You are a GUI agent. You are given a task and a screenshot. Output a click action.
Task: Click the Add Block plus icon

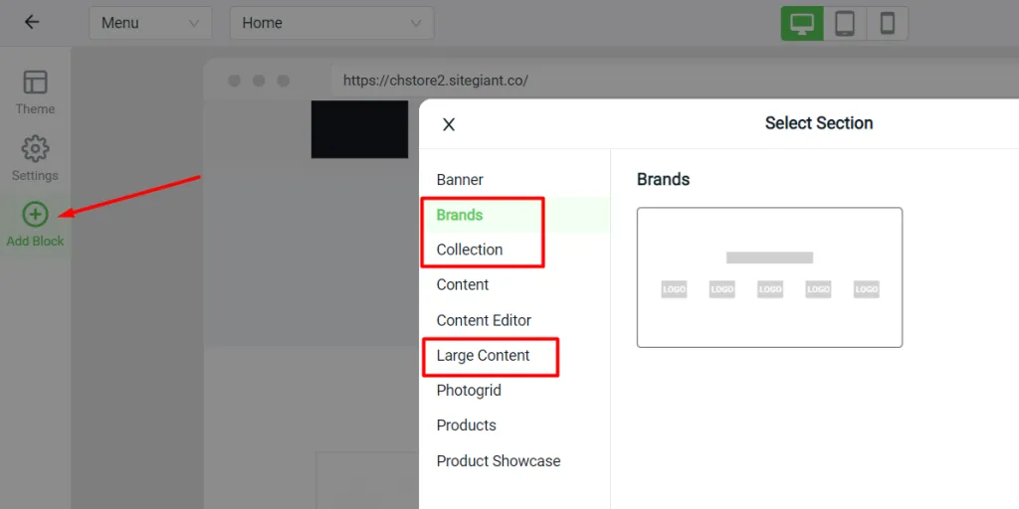tap(35, 214)
